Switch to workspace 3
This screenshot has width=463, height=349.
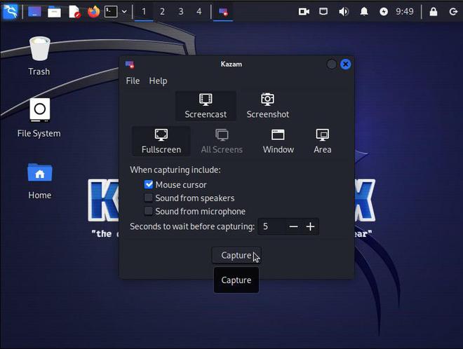coord(181,12)
